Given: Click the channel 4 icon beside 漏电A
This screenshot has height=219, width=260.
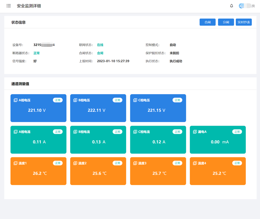Looking at the screenshot, I should point(195,132).
